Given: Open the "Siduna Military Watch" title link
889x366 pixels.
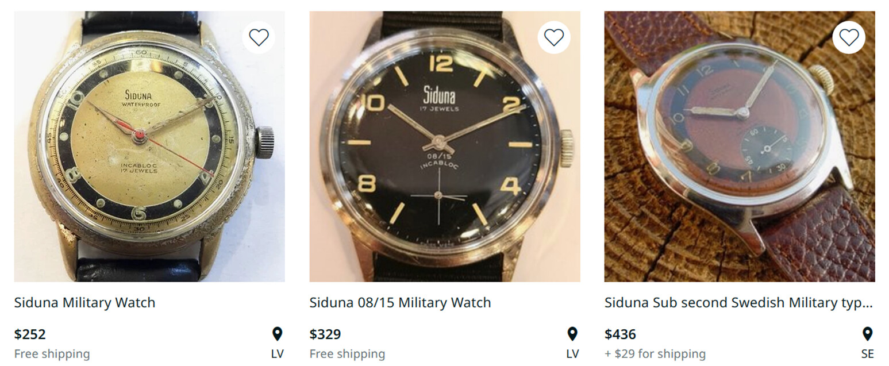Looking at the screenshot, I should (x=84, y=302).
